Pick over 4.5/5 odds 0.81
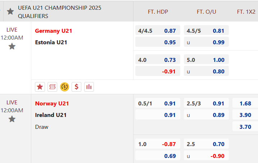 coord(206,30)
